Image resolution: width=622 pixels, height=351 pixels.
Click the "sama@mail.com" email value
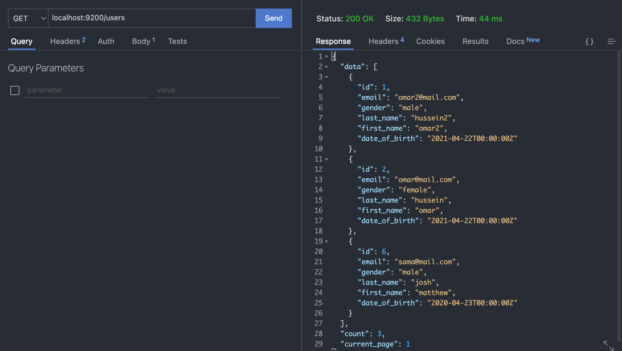(425, 262)
